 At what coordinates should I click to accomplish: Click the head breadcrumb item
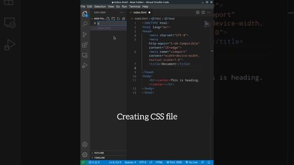tap(171, 19)
